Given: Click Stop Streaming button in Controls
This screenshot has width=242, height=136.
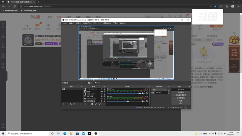Looking at the screenshot, I should (x=181, y=89).
